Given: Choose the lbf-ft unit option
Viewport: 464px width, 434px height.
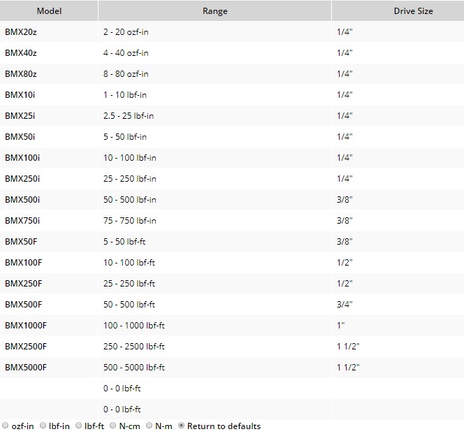Looking at the screenshot, I should 78,426.
